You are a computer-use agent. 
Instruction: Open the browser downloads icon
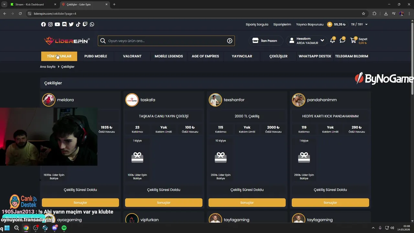(x=386, y=14)
